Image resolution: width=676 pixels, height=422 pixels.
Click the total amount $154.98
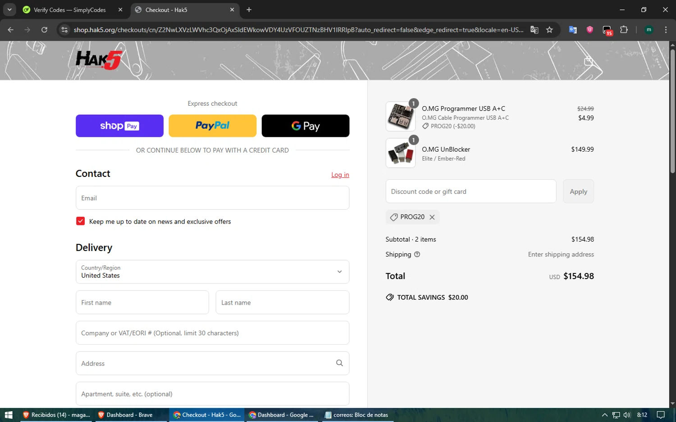point(579,276)
